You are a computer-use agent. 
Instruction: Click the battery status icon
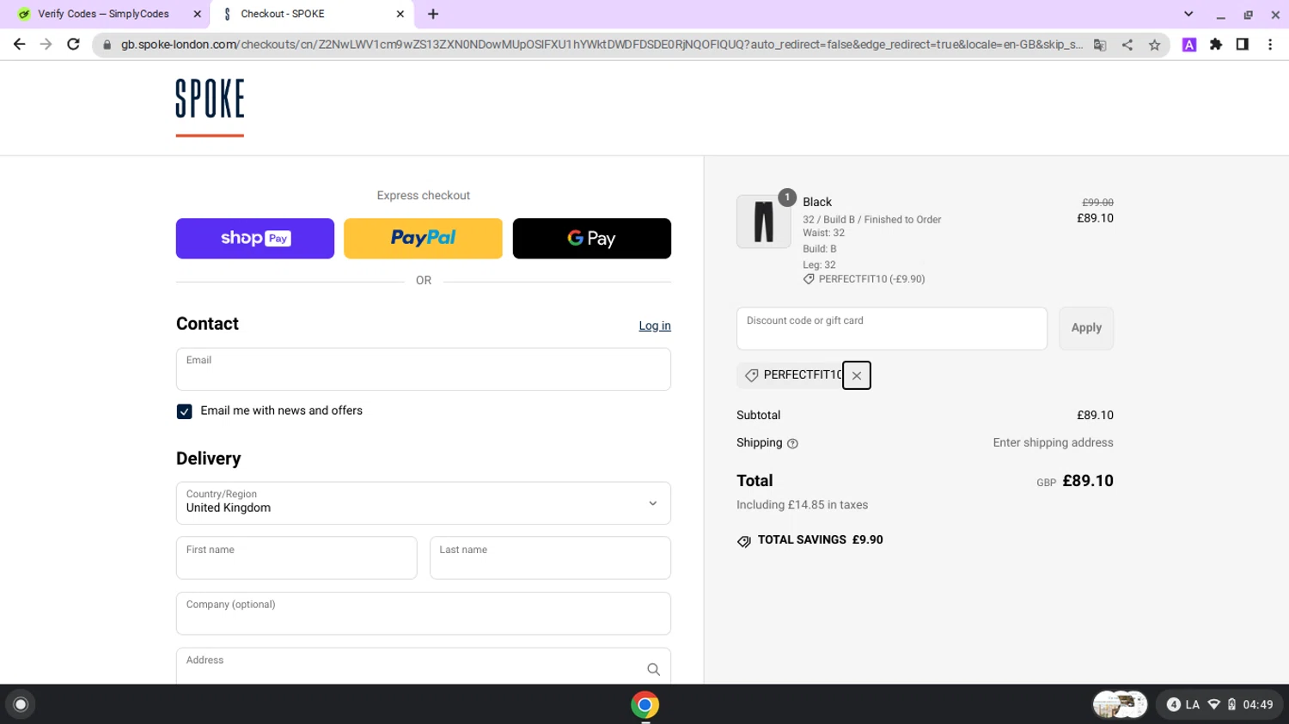1231,705
